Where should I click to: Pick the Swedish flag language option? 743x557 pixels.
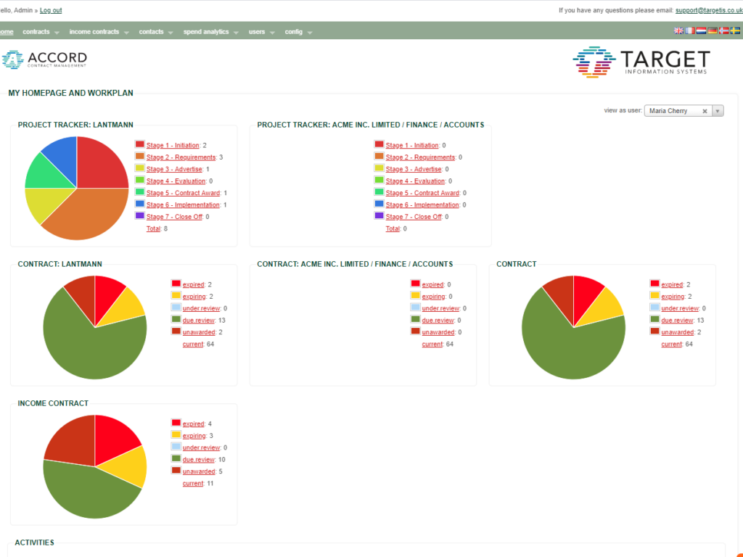point(735,30)
